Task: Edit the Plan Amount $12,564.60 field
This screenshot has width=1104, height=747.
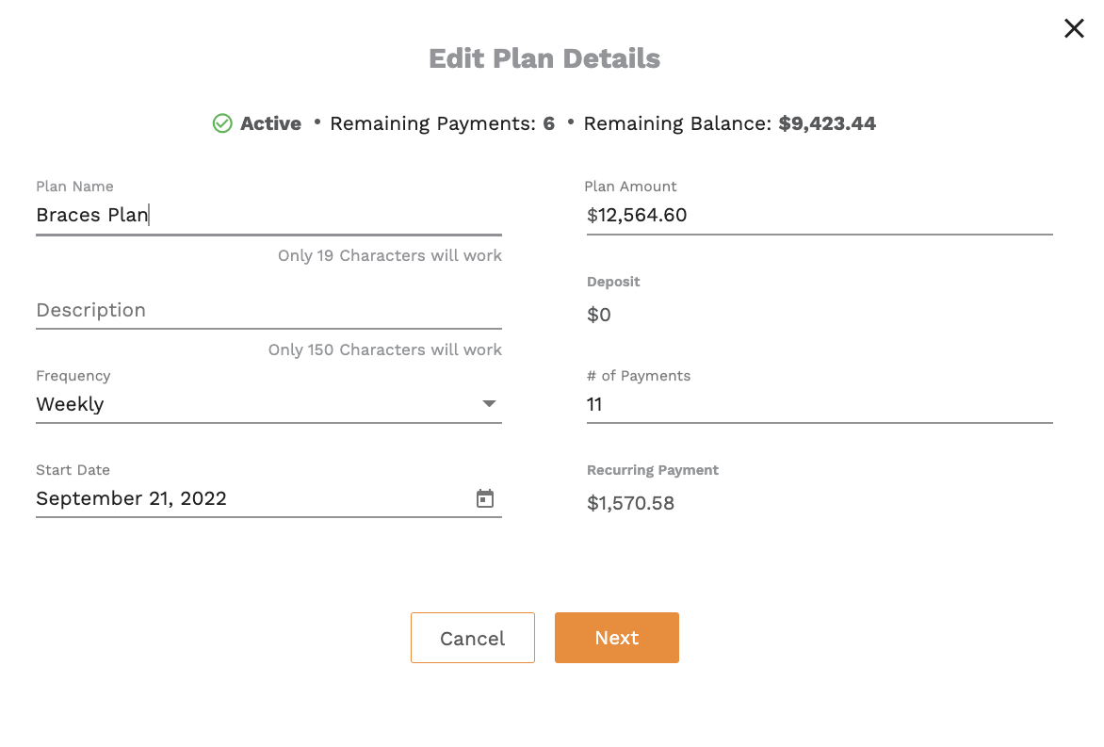Action: tap(820, 215)
